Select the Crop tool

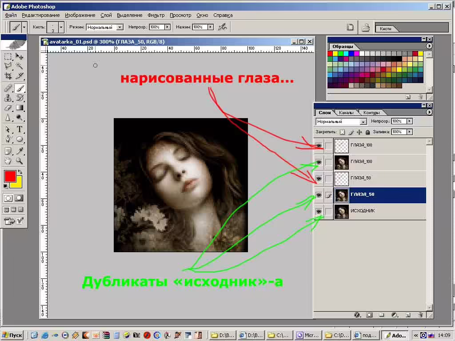[x=8, y=76]
